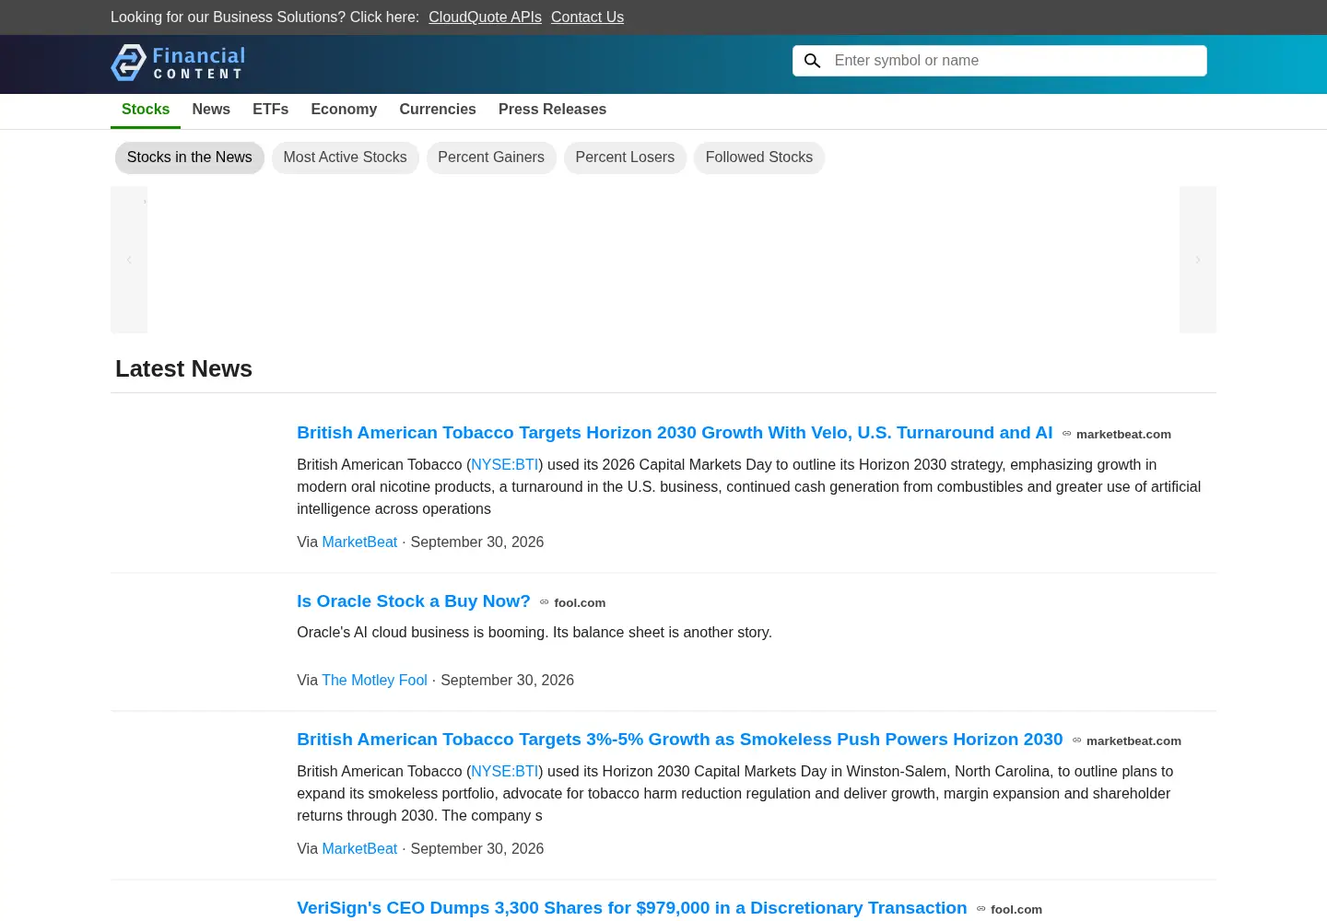Click The Motley Fool source link

point(374,681)
